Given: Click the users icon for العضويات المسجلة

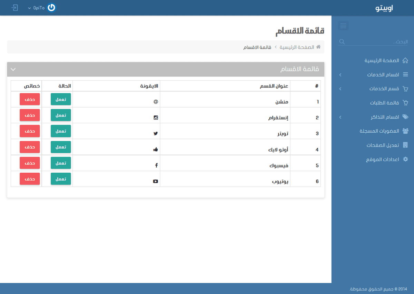Looking at the screenshot, I should pyautogui.click(x=405, y=131).
